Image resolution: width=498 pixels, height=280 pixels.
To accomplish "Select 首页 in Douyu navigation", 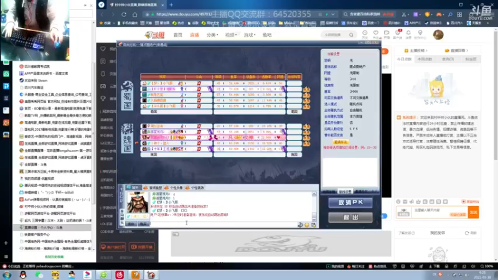I will [178, 35].
